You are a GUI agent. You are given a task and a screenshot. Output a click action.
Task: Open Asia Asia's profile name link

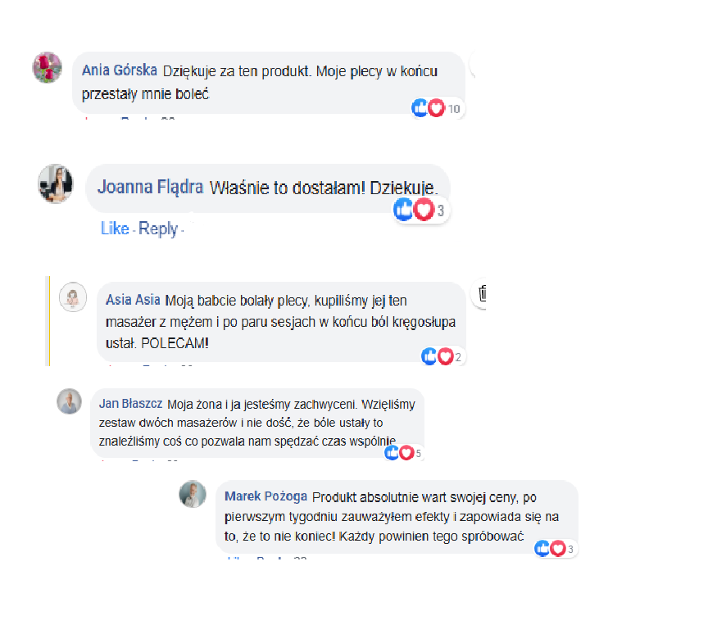pyautogui.click(x=133, y=300)
